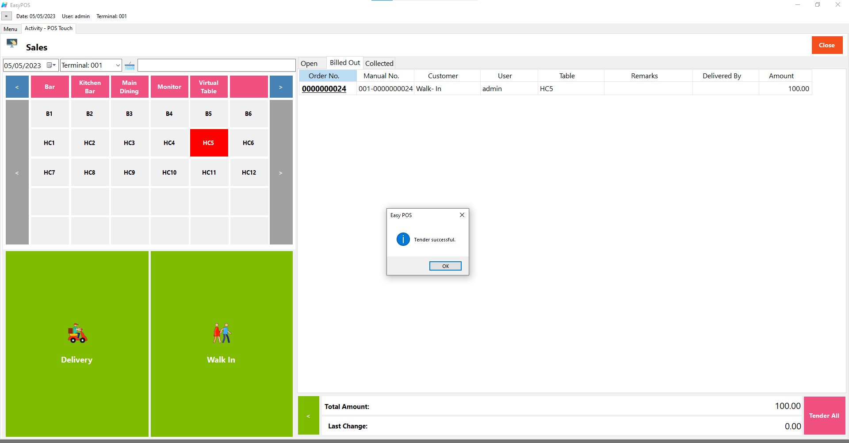Image resolution: width=849 pixels, height=443 pixels.
Task: Select table HC6
Action: tap(249, 143)
